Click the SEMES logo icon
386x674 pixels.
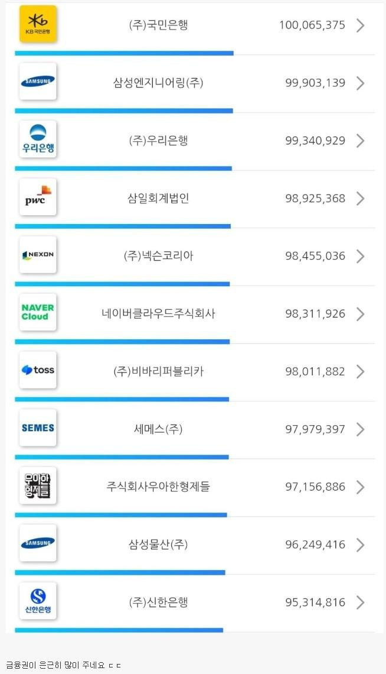coord(38,428)
